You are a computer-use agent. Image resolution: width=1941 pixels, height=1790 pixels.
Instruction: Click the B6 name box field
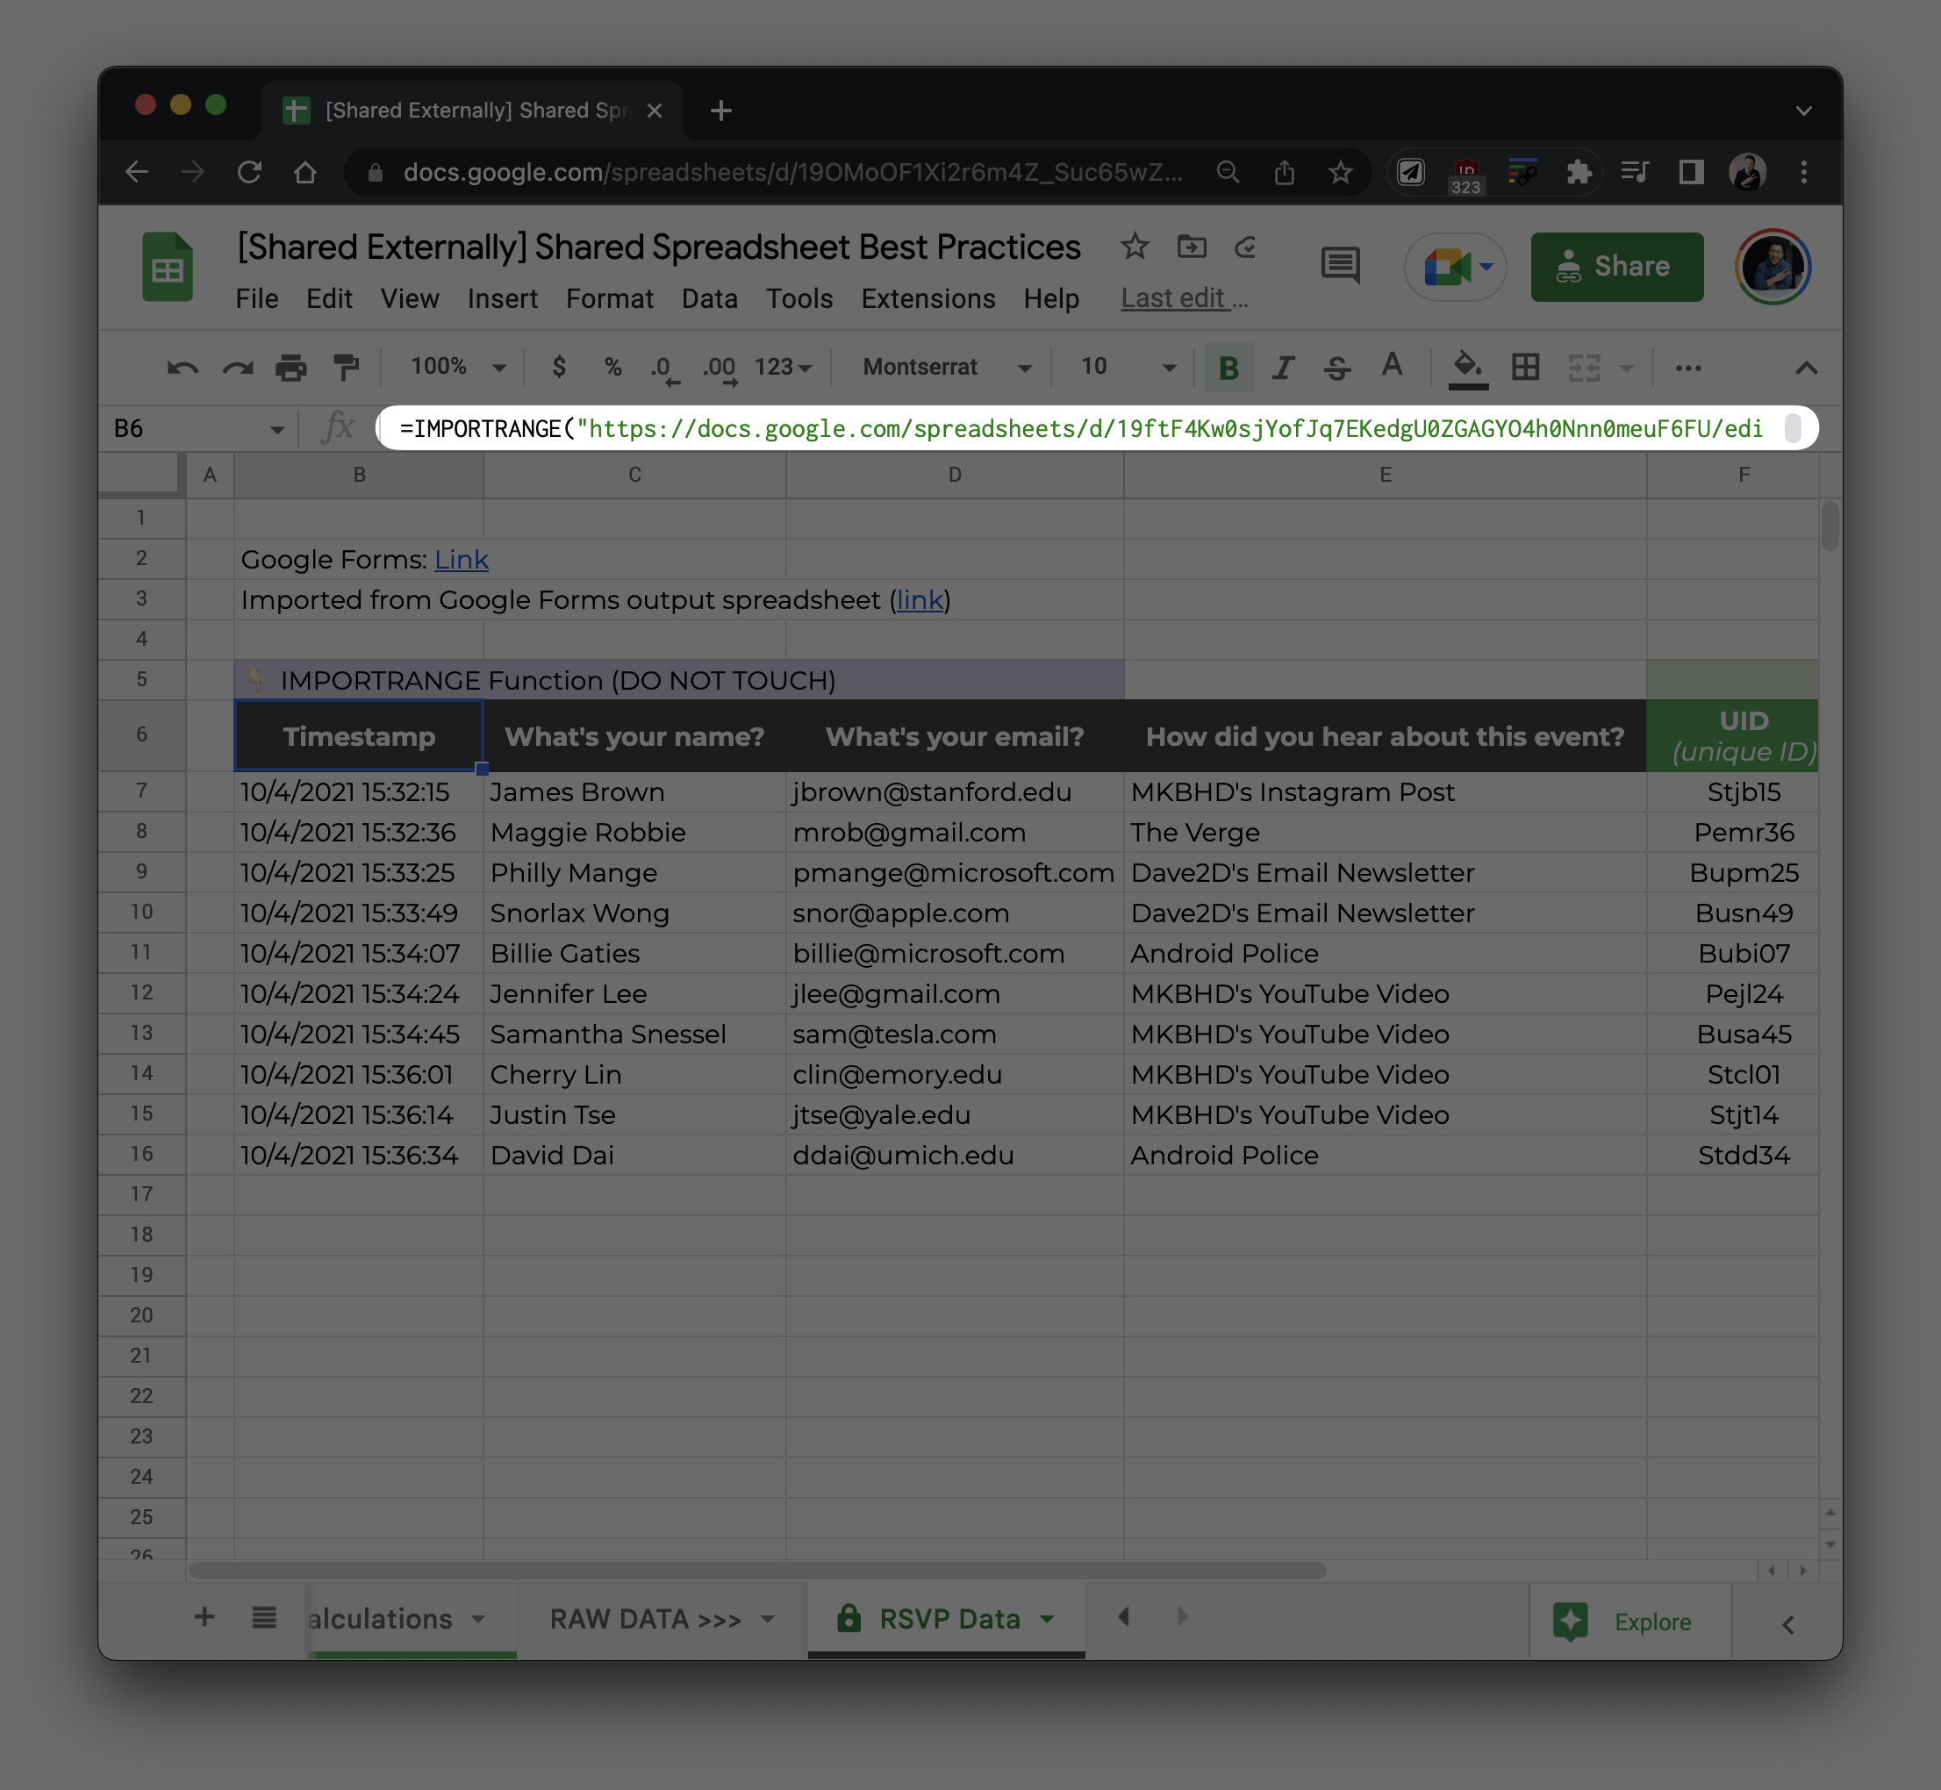pos(184,428)
